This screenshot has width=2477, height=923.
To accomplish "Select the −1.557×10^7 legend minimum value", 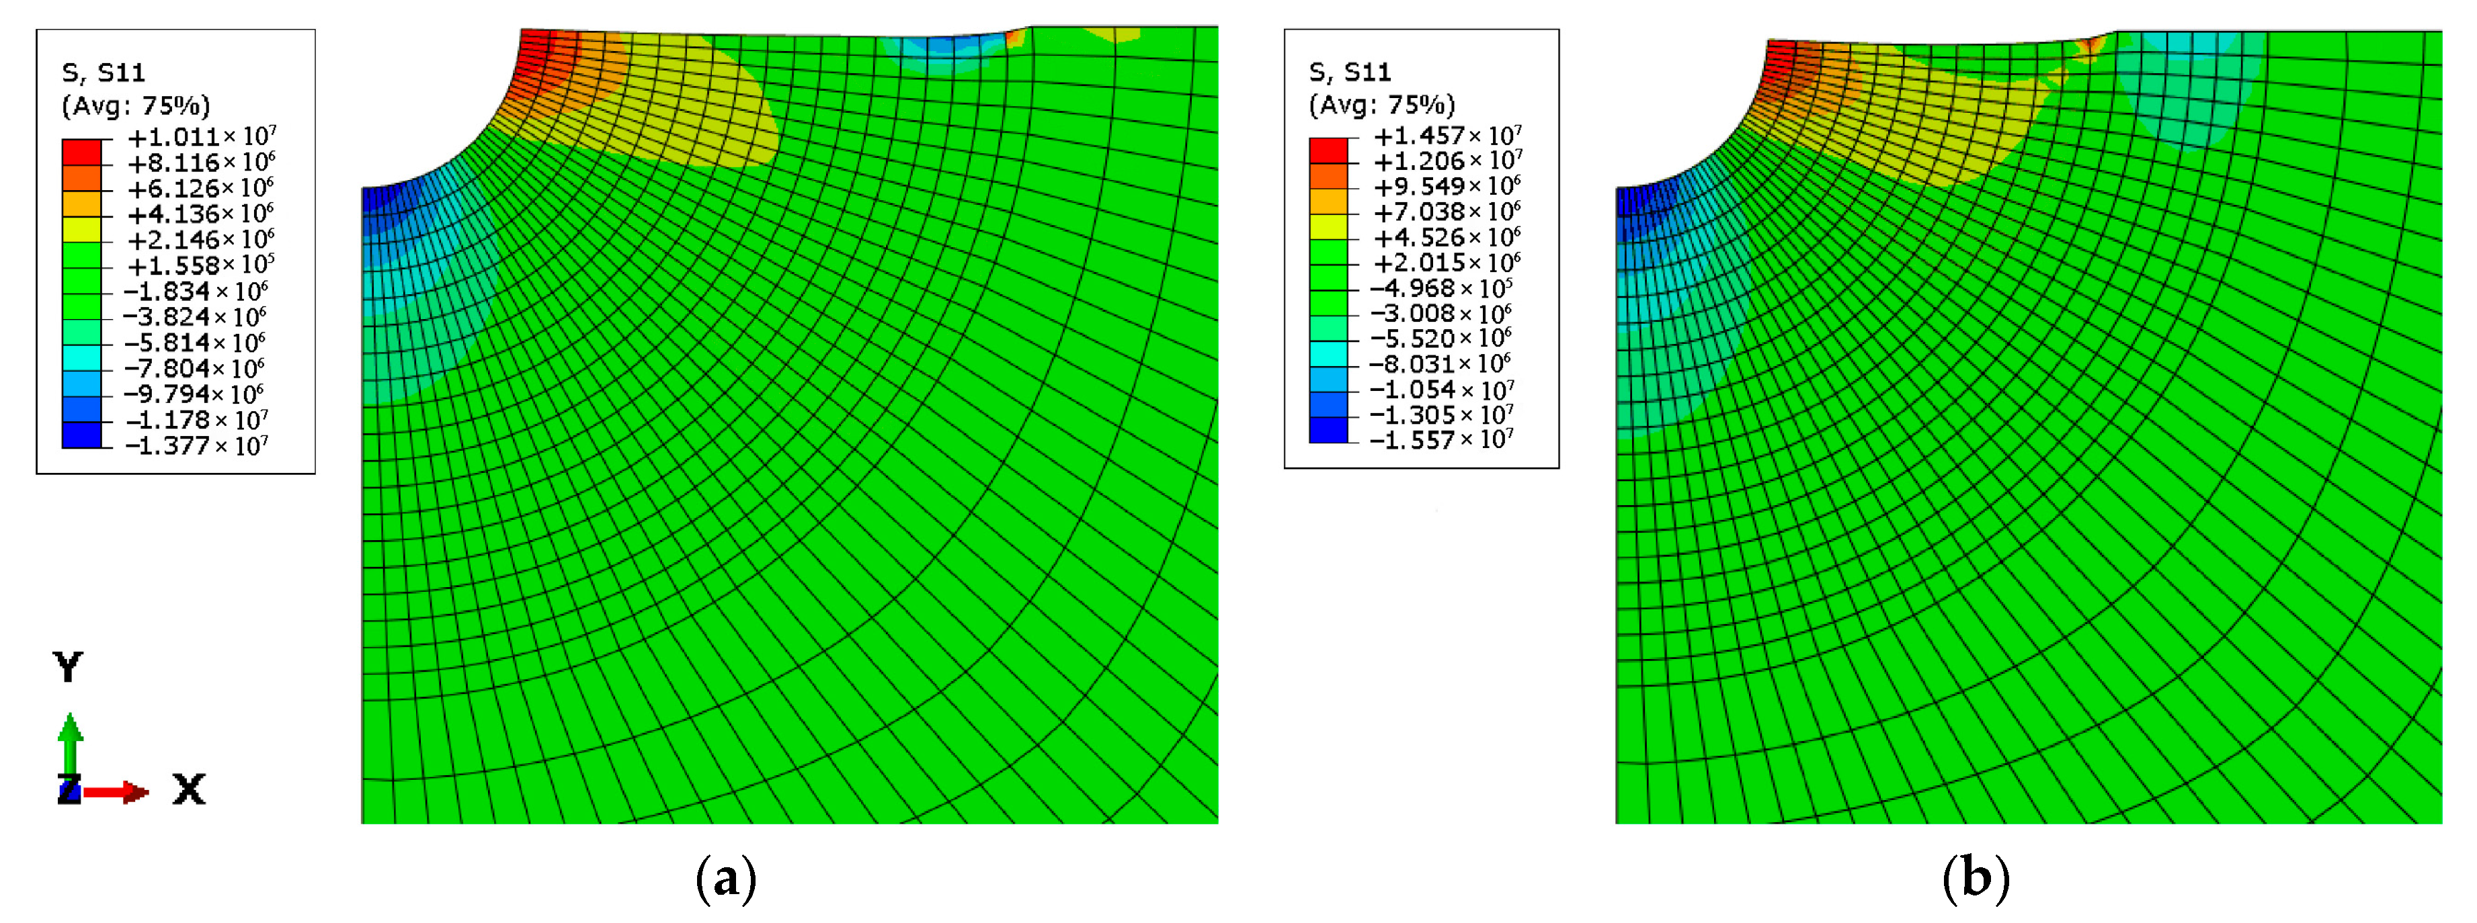I will click(x=1441, y=441).
